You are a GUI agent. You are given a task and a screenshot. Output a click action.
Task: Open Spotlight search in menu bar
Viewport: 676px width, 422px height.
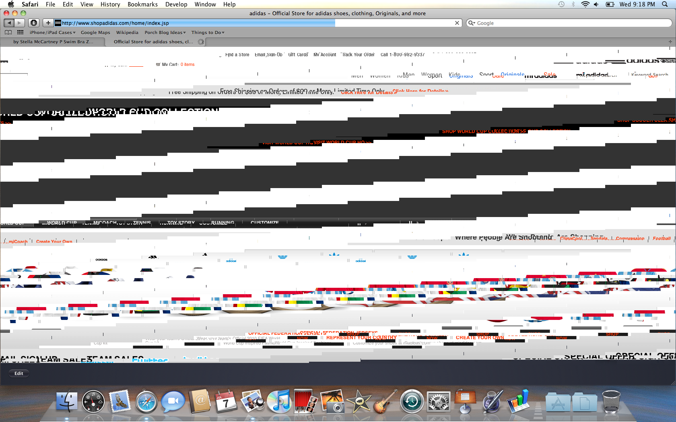point(665,4)
